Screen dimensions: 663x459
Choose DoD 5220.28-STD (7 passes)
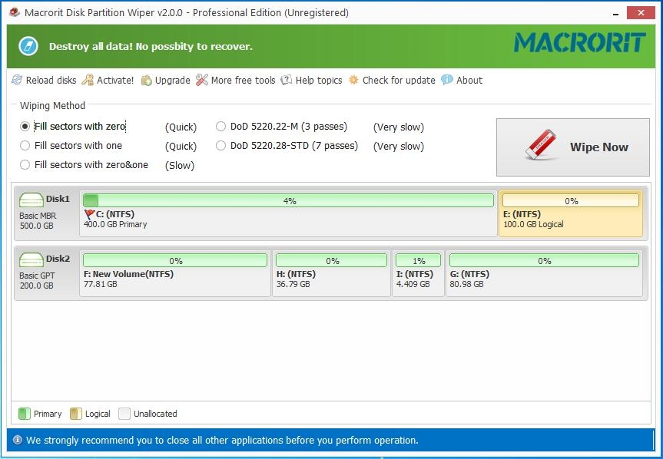coord(221,146)
